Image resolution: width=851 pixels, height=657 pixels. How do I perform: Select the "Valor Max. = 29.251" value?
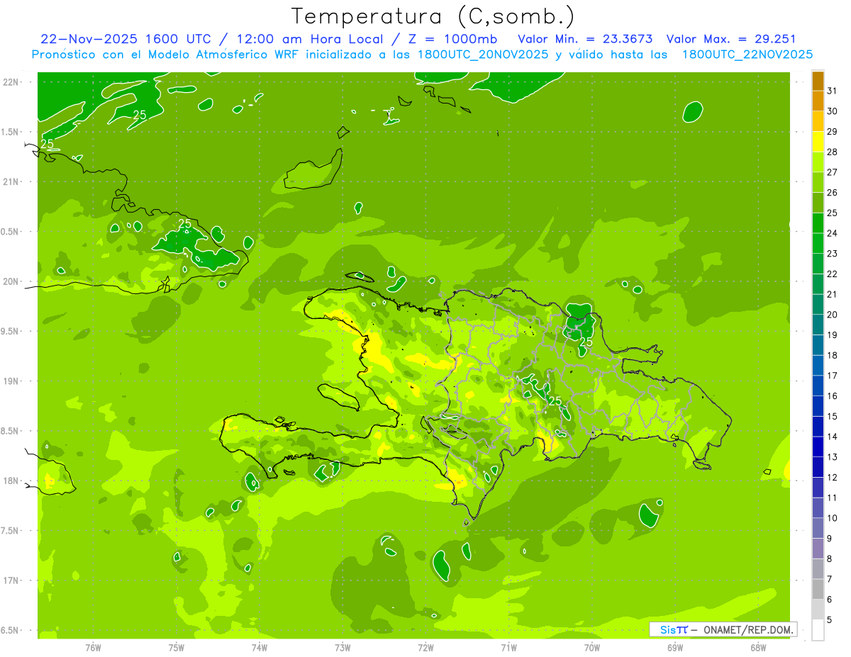pyautogui.click(x=731, y=39)
